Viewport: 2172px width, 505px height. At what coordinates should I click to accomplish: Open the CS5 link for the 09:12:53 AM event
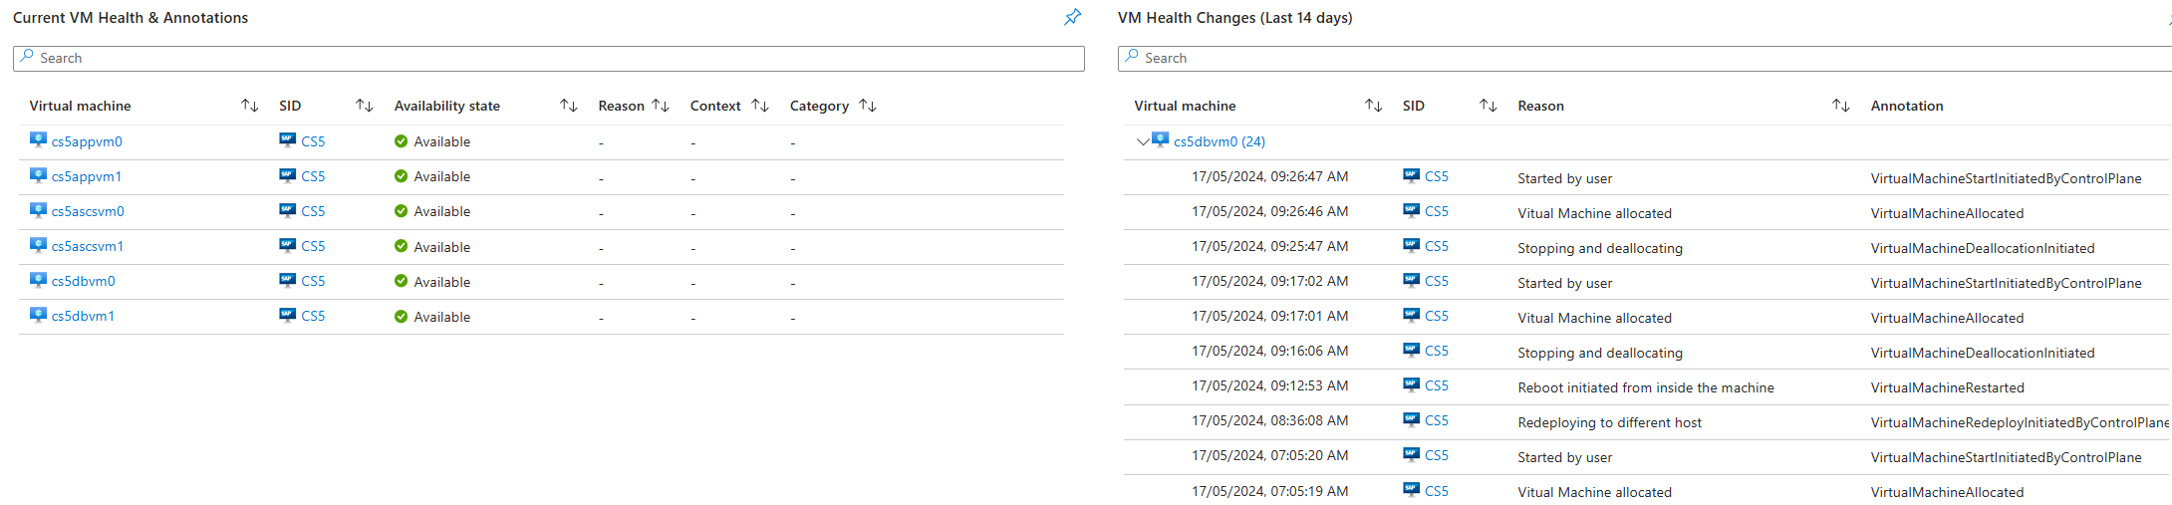pyautogui.click(x=1437, y=385)
